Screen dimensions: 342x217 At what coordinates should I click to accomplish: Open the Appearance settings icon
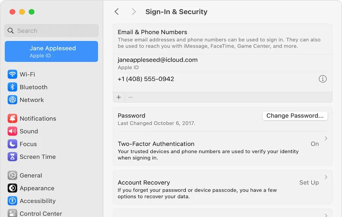[13, 188]
